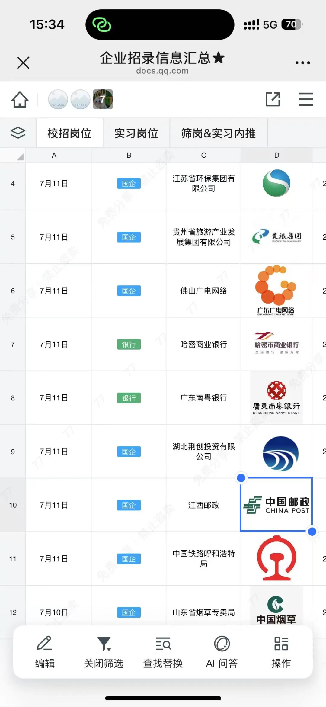Tap the red China Railway logo

point(276,558)
